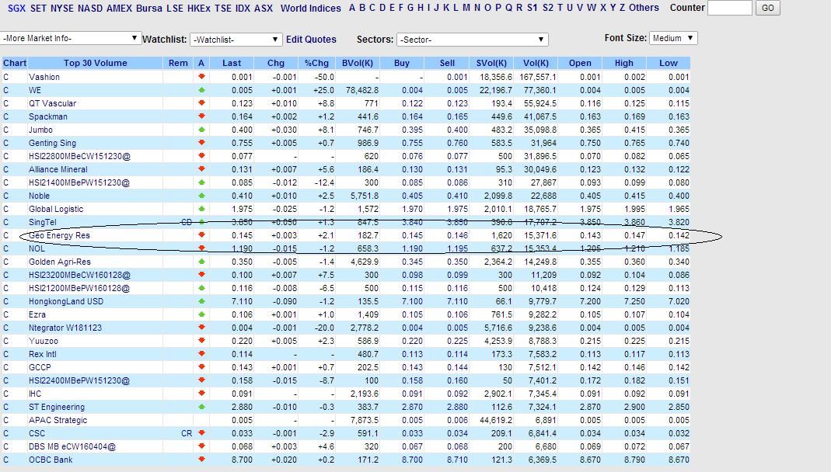Click green up arrow for Noble
This screenshot has width=831, height=472.
coord(201,196)
